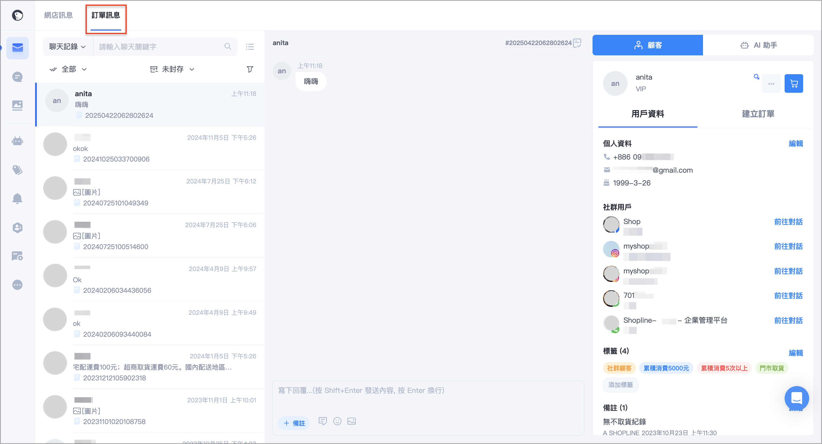The width and height of the screenshot is (822, 444).
Task: Click the 嗨嗨 message bubble
Action: click(x=311, y=81)
